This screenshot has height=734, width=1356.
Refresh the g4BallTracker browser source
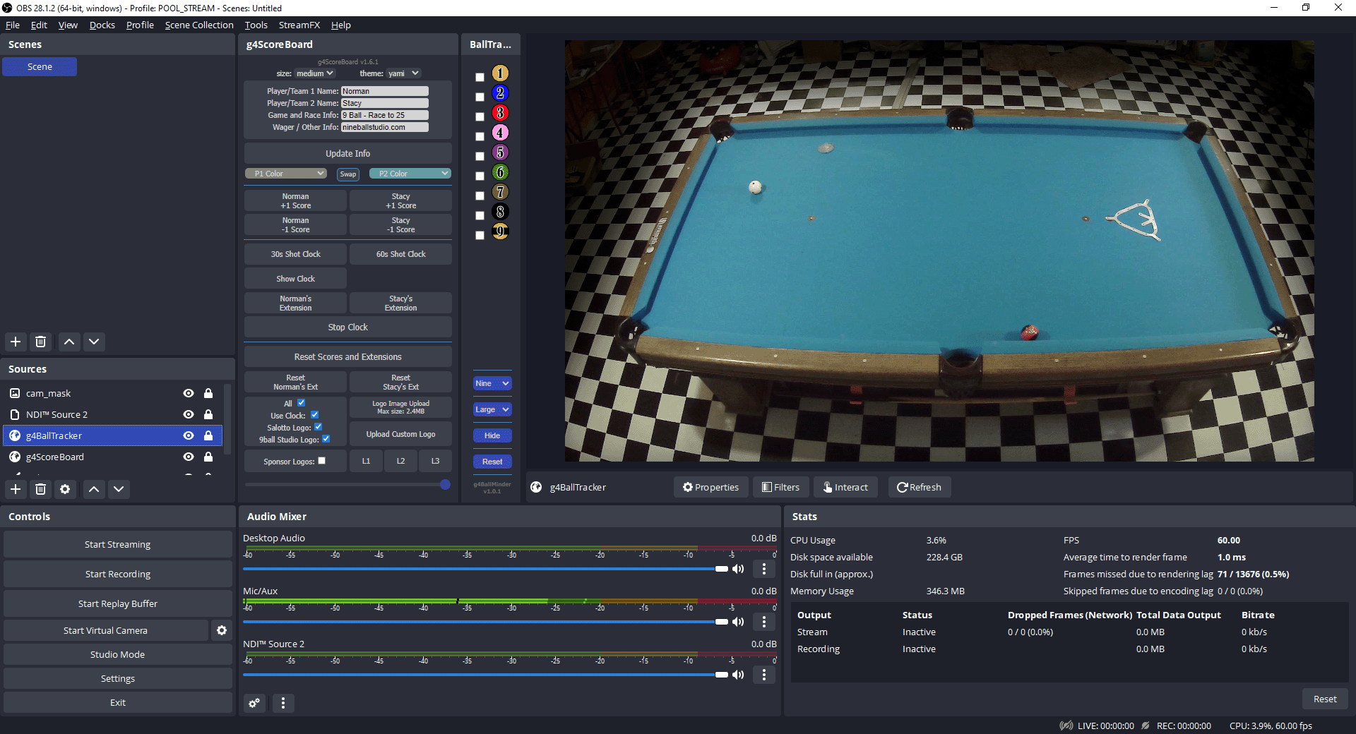coord(919,487)
